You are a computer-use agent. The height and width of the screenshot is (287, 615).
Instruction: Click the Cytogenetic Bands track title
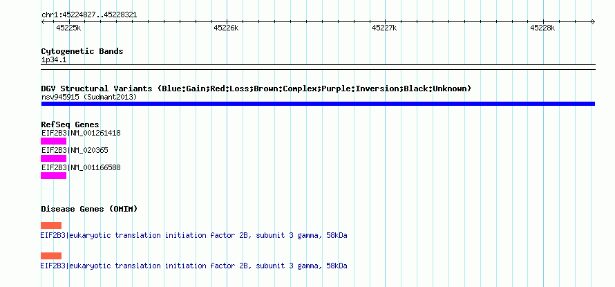tap(82, 51)
